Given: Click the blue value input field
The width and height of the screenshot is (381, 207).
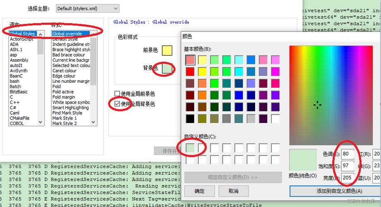Looking at the screenshot, I should click(x=377, y=178).
